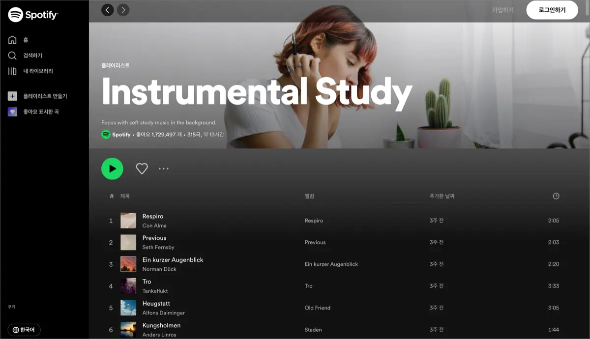Open Your Library from the sidebar

point(12,71)
